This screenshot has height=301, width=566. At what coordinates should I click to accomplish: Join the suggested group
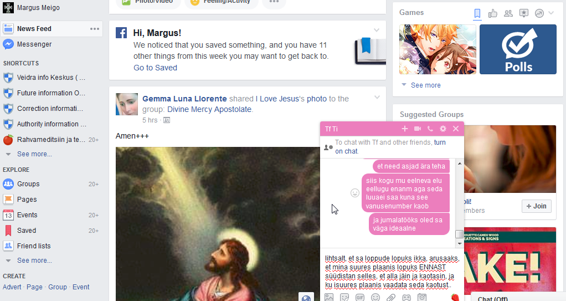point(537,206)
